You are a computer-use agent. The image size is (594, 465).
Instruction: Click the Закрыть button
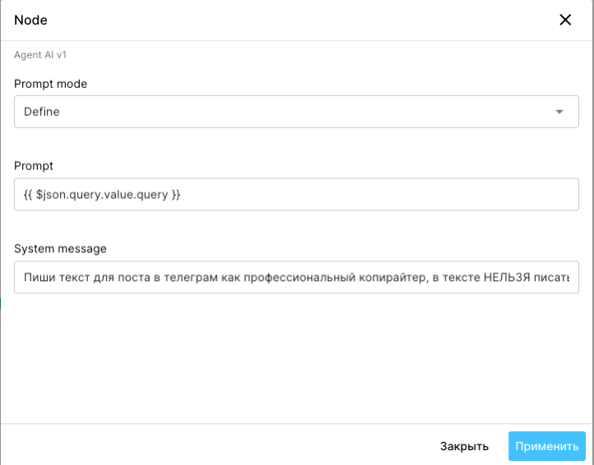coord(464,446)
